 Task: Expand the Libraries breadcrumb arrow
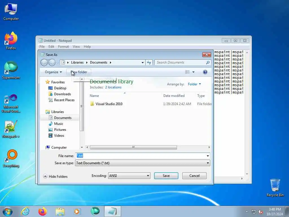(87, 62)
